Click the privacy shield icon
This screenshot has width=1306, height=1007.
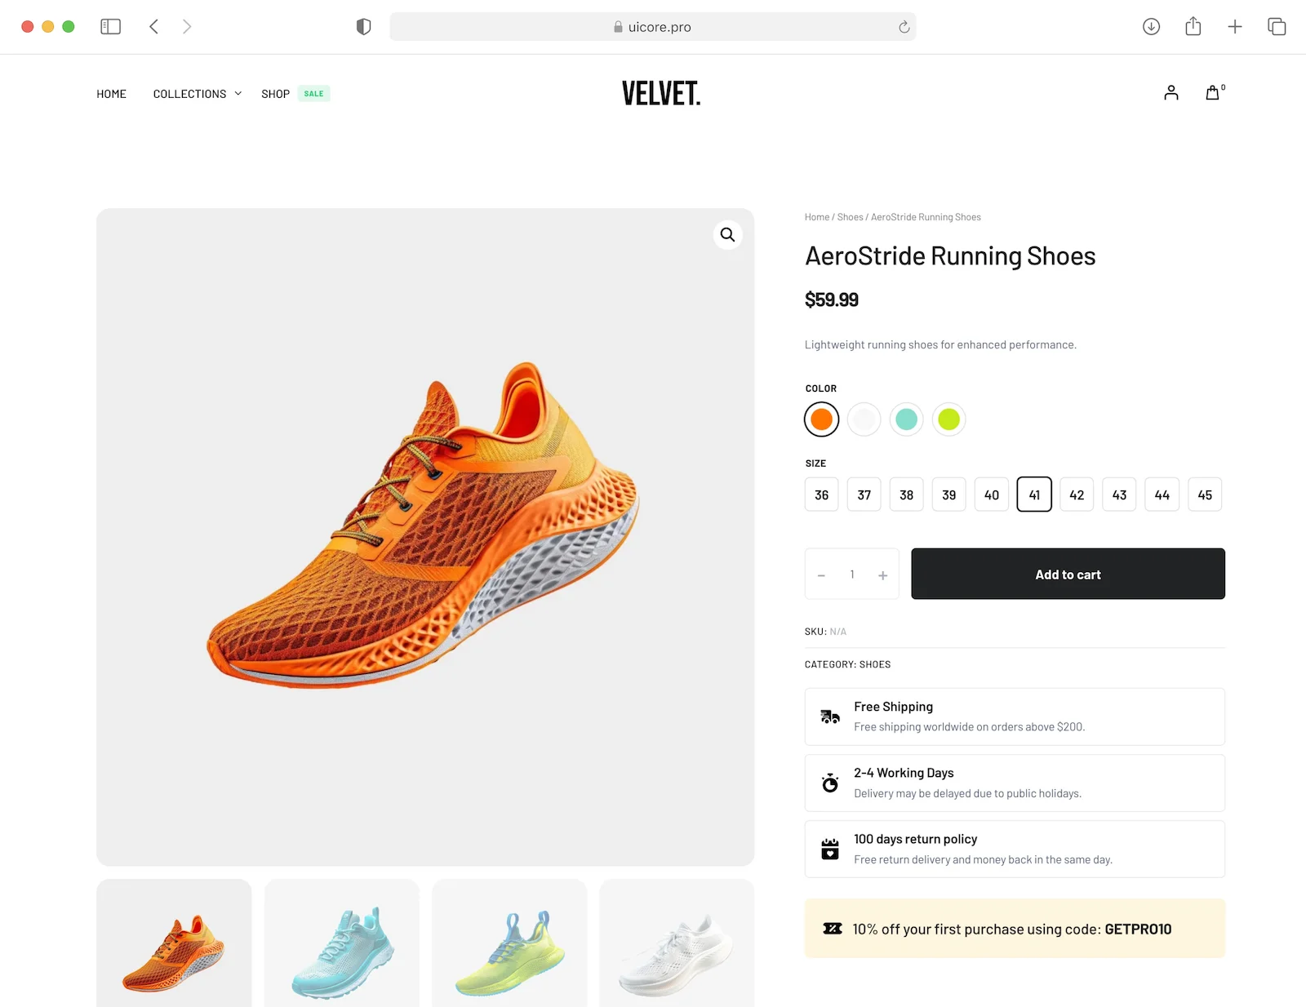pos(364,27)
